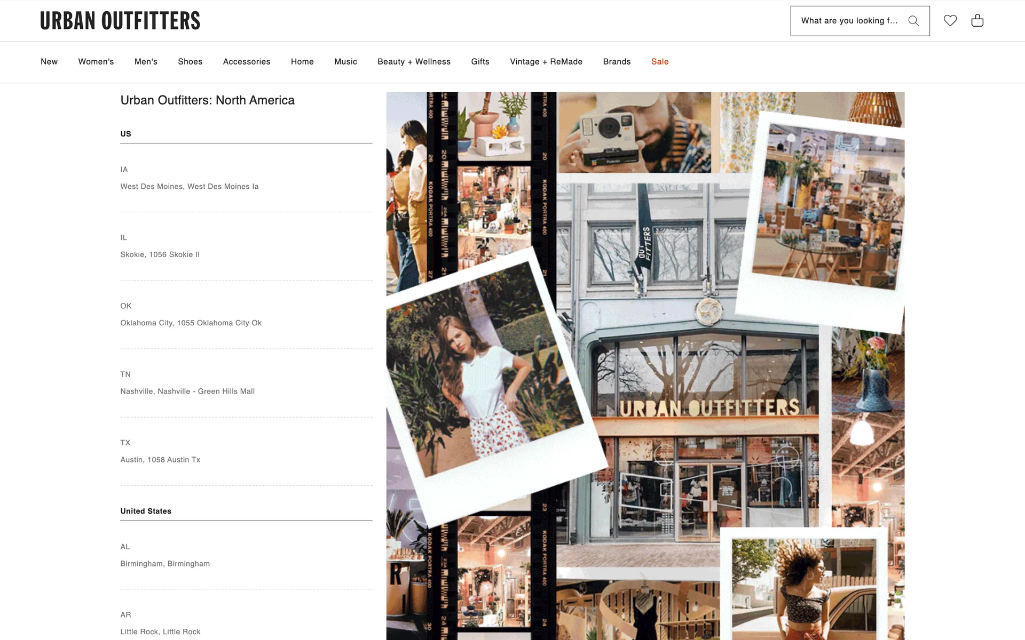Open Austin, 1058 Austin Tx store
Screen dimensions: 1025x640
[x=160, y=460]
